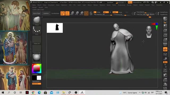Image resolution: width=170 pixels, height=95 pixels.
Task: Click the silhouette thumbnail preview
Action: [x=55, y=28]
